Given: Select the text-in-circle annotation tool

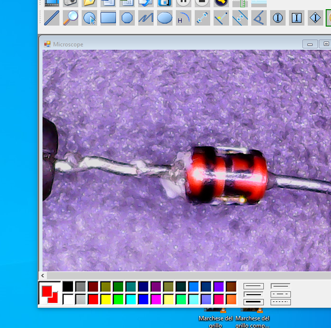Looking at the screenshot, I should click(277, 18).
